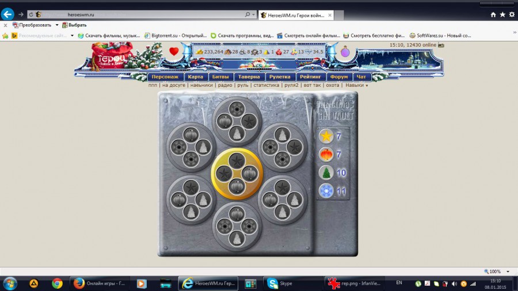The image size is (518, 291).
Task: Click the orange lantern icon in vault legend
Action: click(x=326, y=154)
